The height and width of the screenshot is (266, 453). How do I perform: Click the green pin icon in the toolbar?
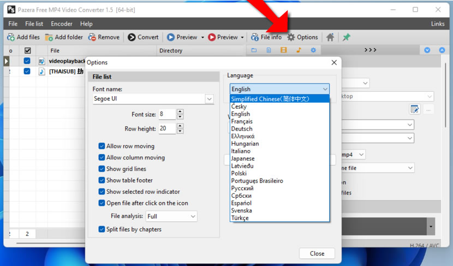coord(346,37)
